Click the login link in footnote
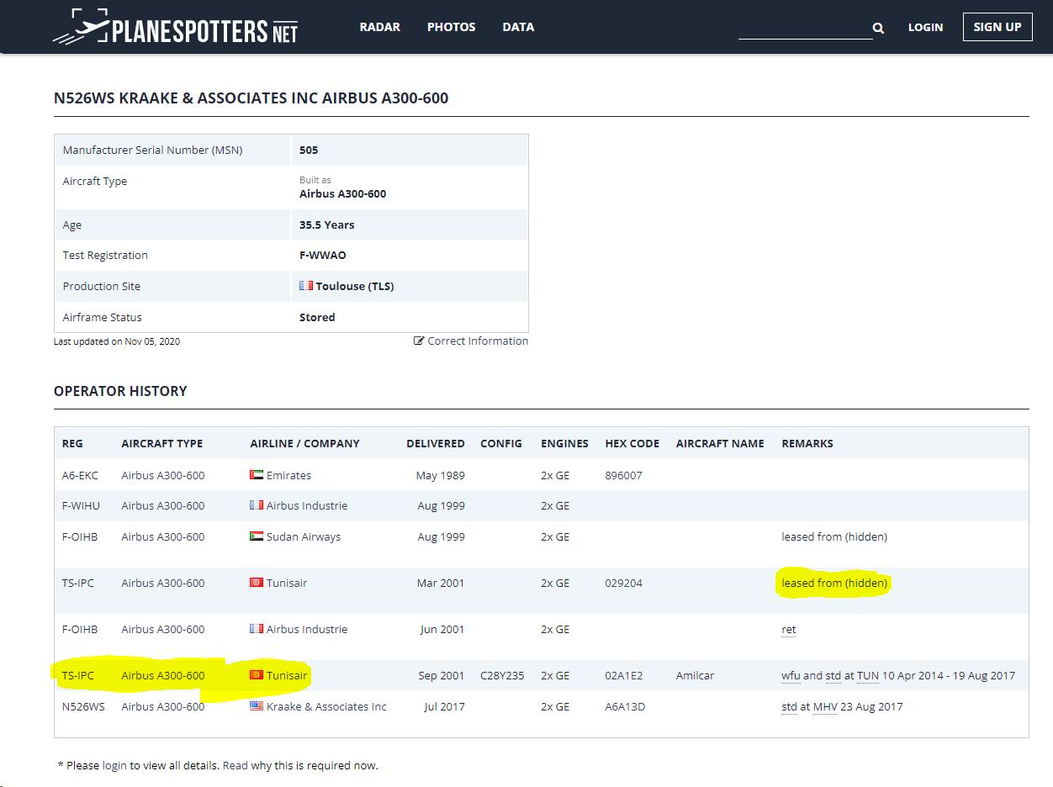Screen dimensions: 1053x787 (114, 765)
